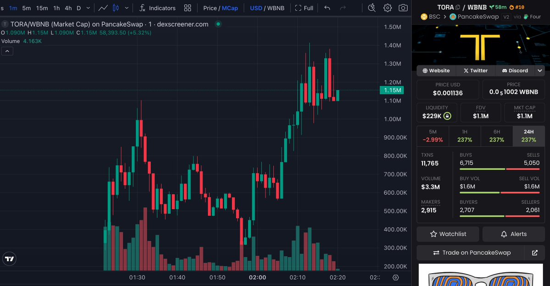Open Indicators panel

coord(157,8)
